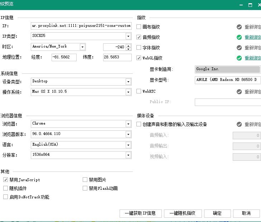
Task: Click the 音频输出 value field
Action: coord(247,146)
